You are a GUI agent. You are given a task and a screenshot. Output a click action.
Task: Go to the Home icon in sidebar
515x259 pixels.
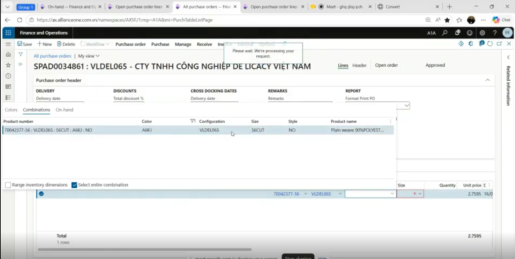coord(8,54)
